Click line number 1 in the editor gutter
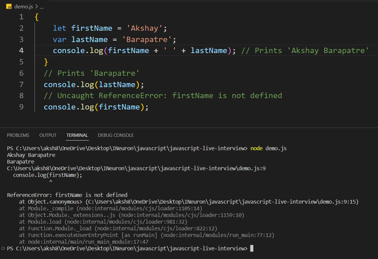This screenshot has width=378, height=259. [x=21, y=17]
